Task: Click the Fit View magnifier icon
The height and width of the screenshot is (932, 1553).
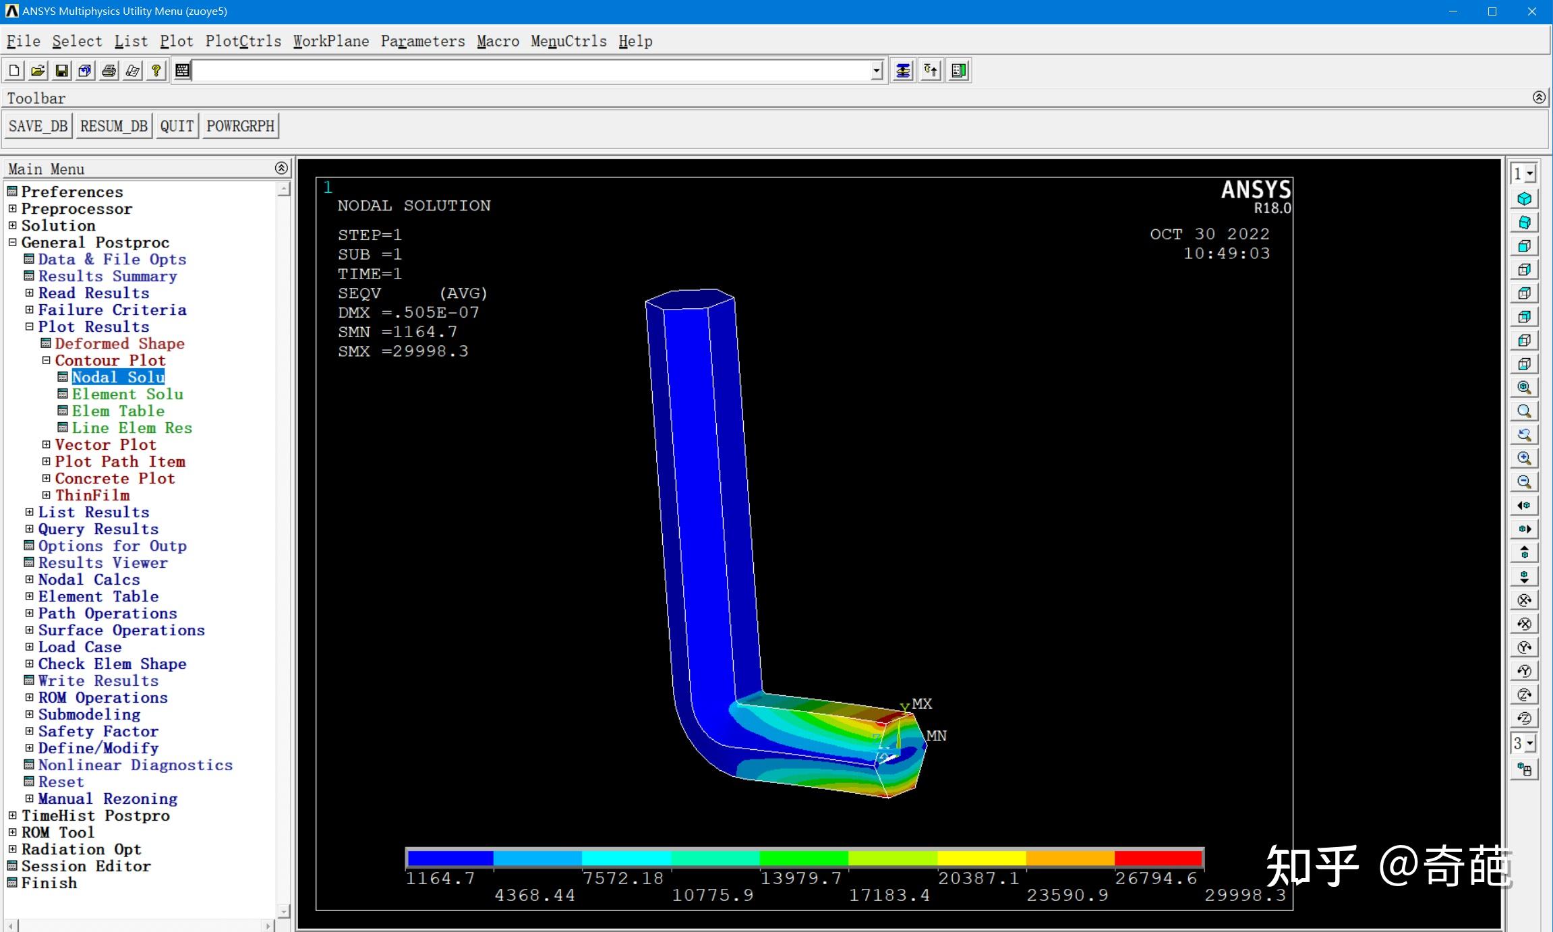Action: pos(1524,388)
